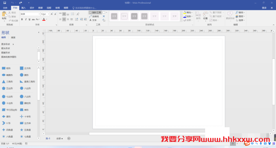The height and width of the screenshot is (148, 276).
Task: Toggle Bold formatting
Action: tap(22, 19)
